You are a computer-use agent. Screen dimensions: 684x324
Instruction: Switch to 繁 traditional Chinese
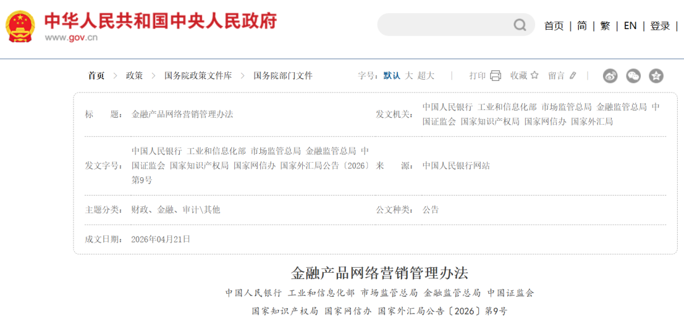(605, 26)
